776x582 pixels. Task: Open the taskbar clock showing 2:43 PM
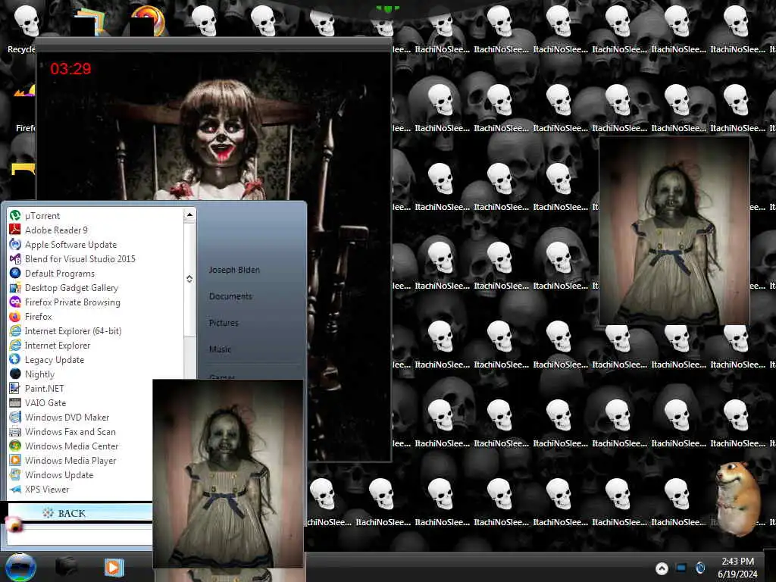737,568
